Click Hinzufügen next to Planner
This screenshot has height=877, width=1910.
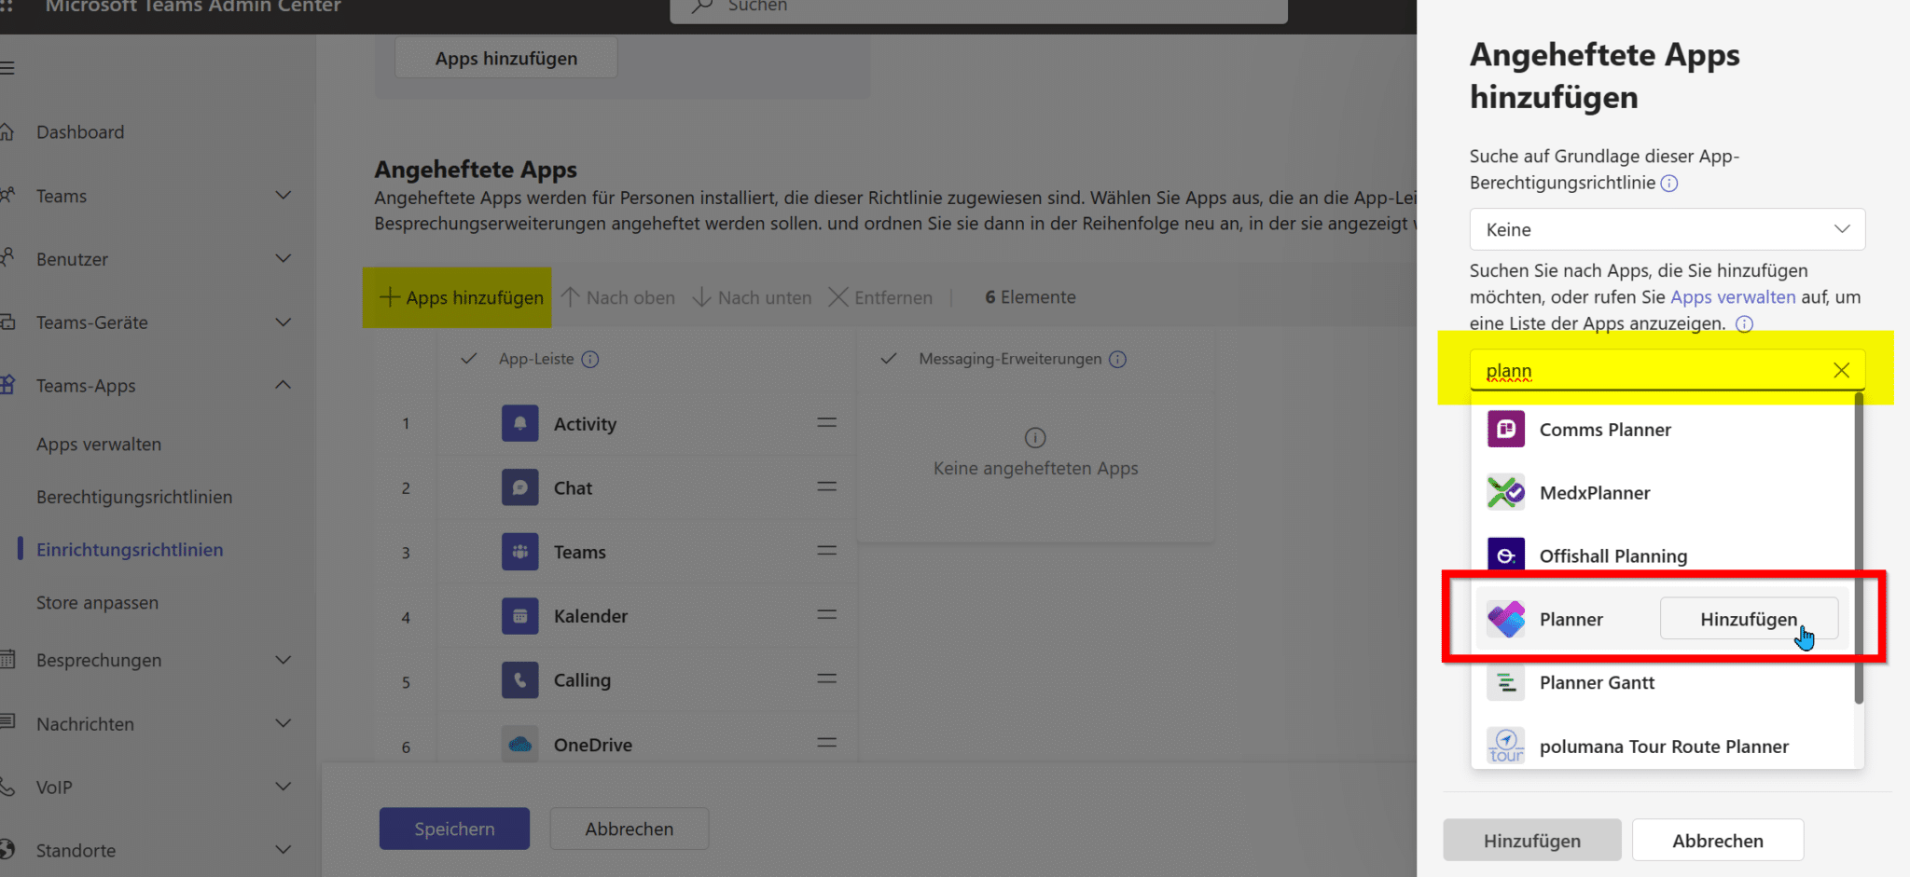[x=1749, y=618]
